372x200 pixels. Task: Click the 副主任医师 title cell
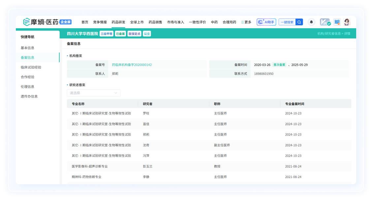(x=222, y=145)
